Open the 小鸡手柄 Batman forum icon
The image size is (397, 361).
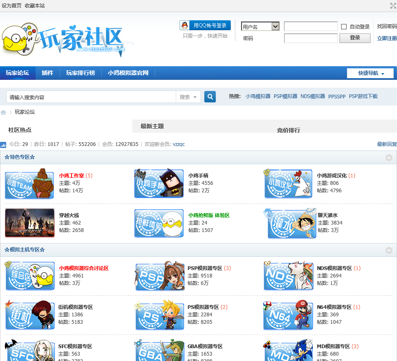(159, 184)
